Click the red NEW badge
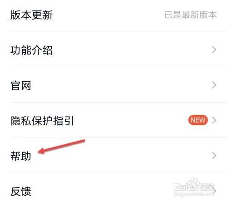 (198, 120)
